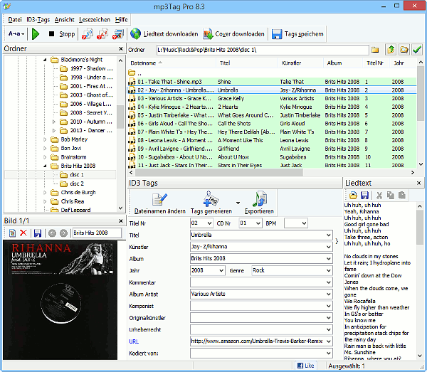Save lyrics with the Liedtext floppy icon

364,195
